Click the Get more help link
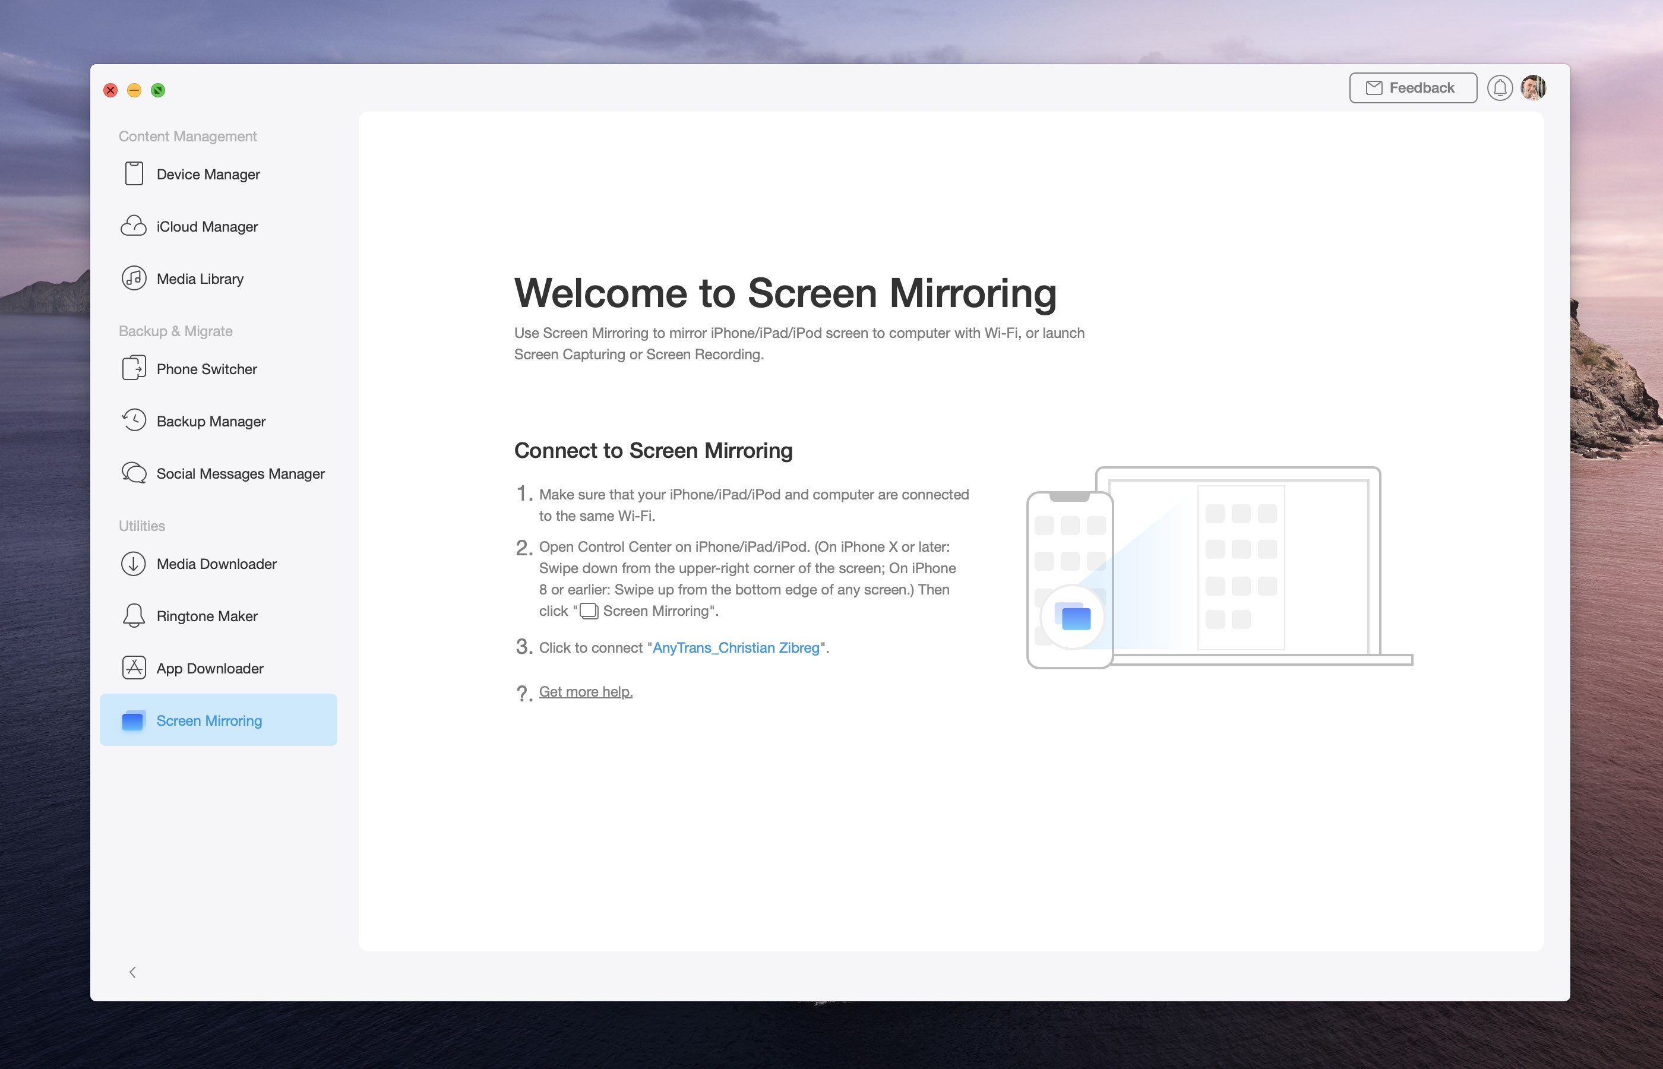 586,691
